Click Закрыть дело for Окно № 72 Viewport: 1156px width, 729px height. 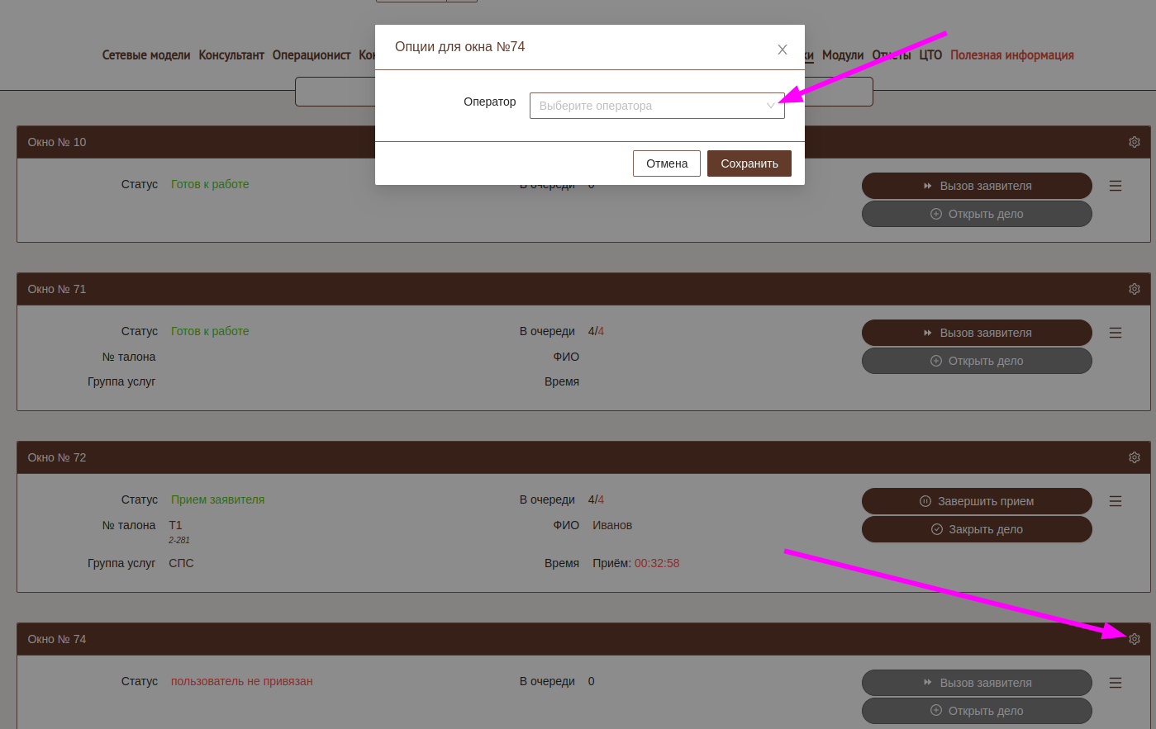tap(976, 529)
